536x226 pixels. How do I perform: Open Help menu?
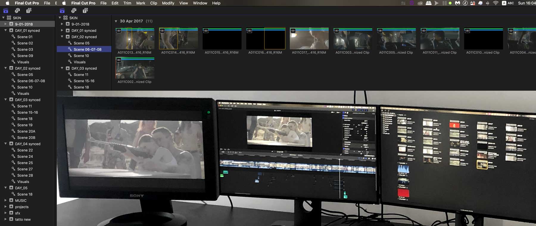coord(216,3)
